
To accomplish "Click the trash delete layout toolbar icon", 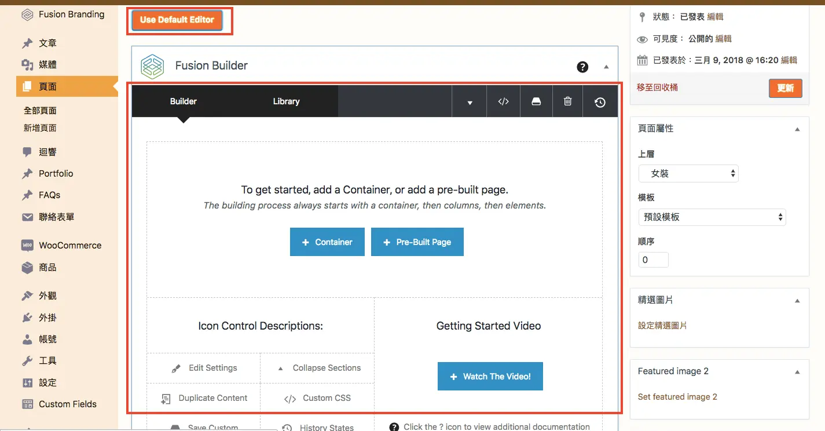I will (568, 101).
